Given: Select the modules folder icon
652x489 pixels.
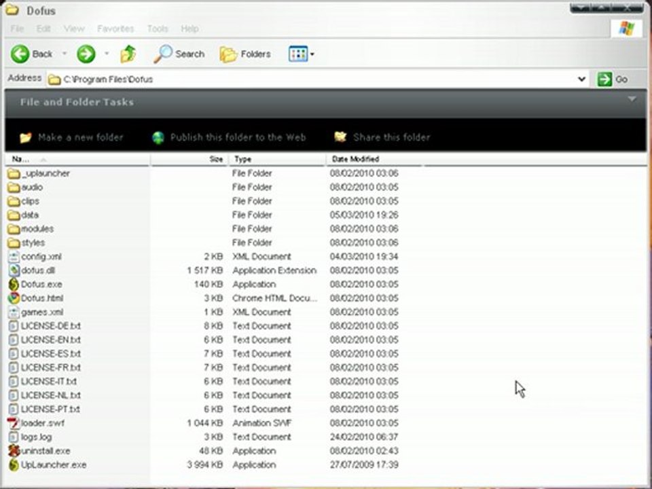Looking at the screenshot, I should (14, 229).
